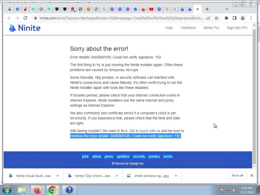Close the downloads bar
The image size is (260, 195).
coord(252,175)
